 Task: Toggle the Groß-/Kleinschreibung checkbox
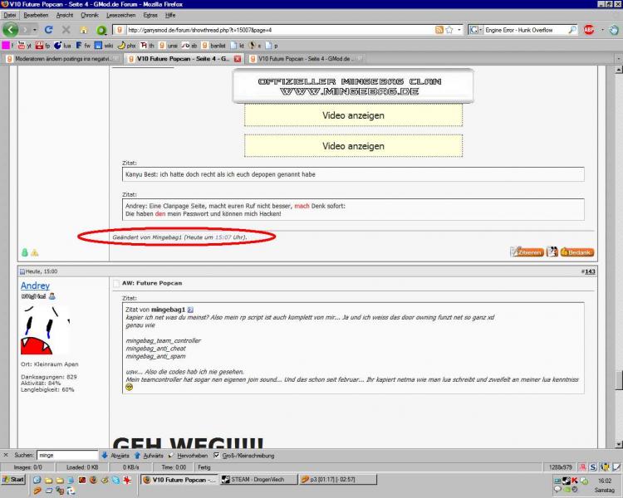(x=217, y=455)
